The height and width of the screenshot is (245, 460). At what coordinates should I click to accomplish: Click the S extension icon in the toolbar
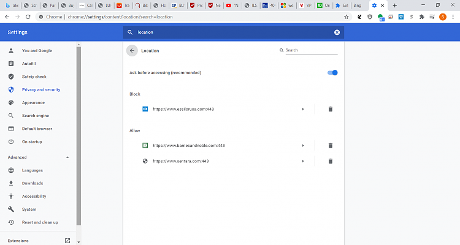tap(412, 17)
